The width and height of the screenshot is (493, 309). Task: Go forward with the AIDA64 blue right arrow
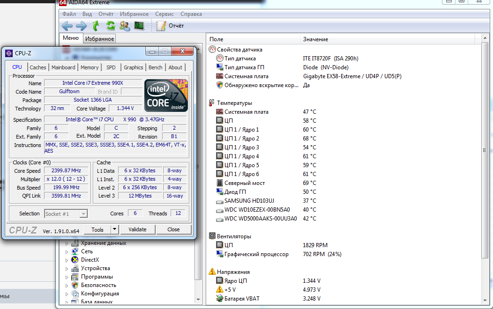pyautogui.click(x=82, y=26)
